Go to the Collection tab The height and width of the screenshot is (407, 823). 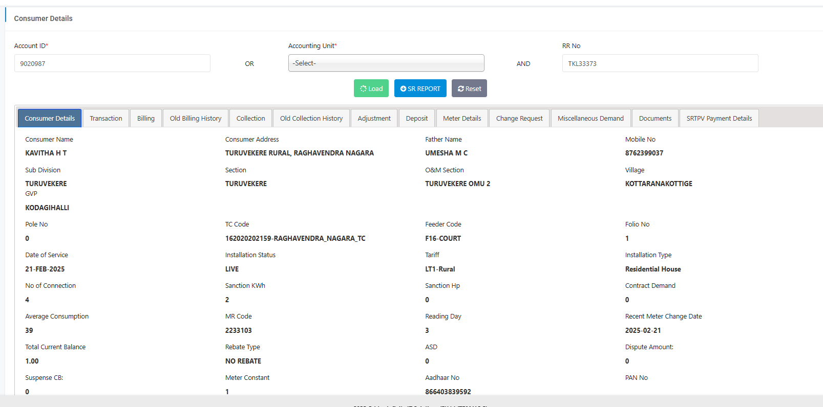pos(250,118)
